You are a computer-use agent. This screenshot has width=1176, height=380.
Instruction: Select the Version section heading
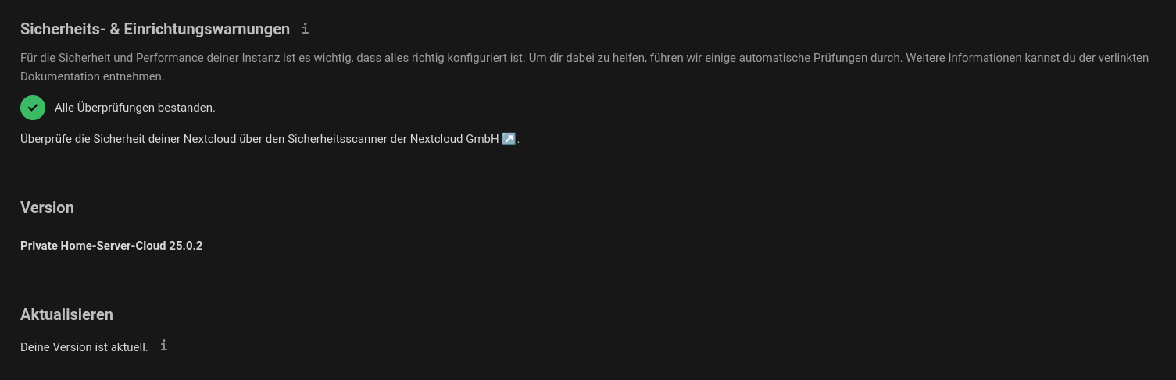[47, 208]
